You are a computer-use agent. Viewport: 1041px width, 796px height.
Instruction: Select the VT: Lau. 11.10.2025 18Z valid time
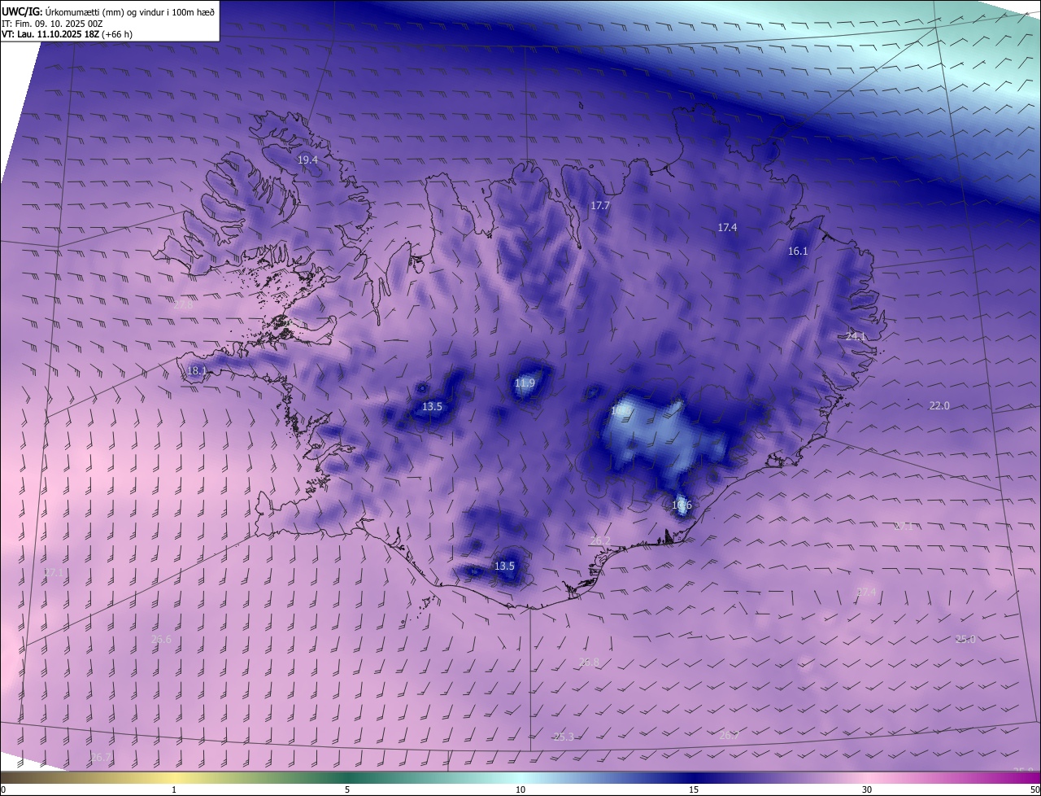click(50, 34)
